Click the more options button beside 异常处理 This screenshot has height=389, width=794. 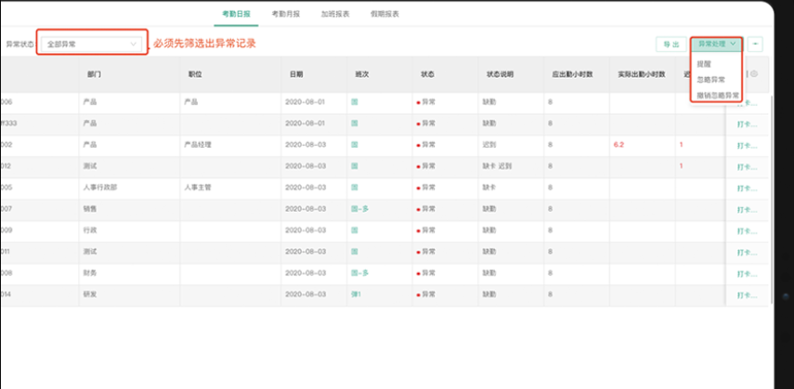[x=757, y=44]
